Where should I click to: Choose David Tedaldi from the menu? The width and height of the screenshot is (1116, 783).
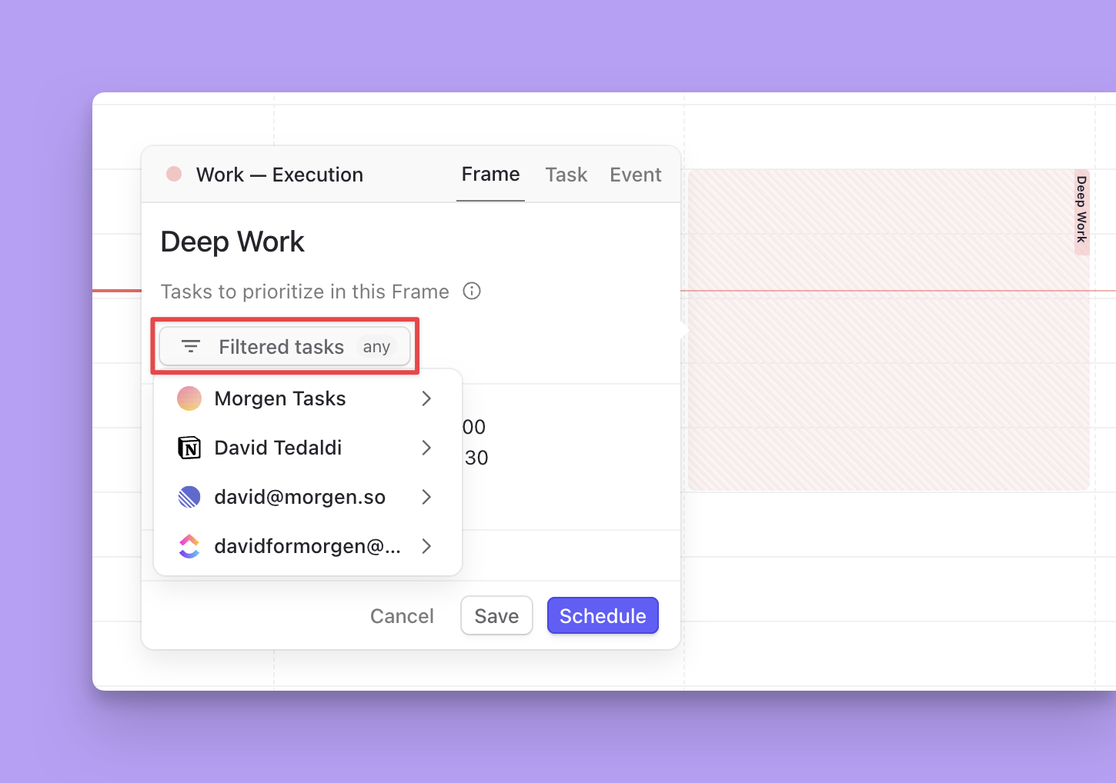tap(308, 448)
